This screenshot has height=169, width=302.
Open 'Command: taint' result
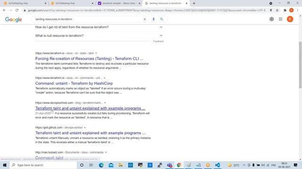tap(49, 158)
